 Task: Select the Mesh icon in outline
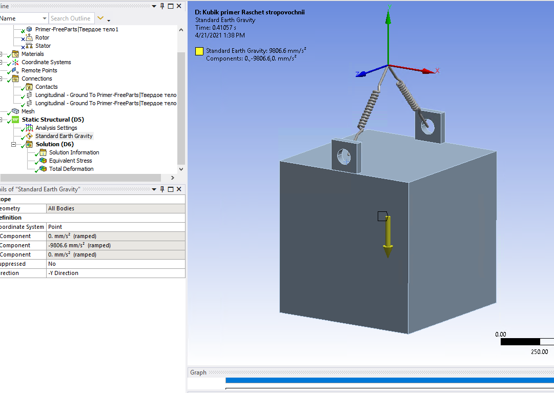pyautogui.click(x=15, y=111)
